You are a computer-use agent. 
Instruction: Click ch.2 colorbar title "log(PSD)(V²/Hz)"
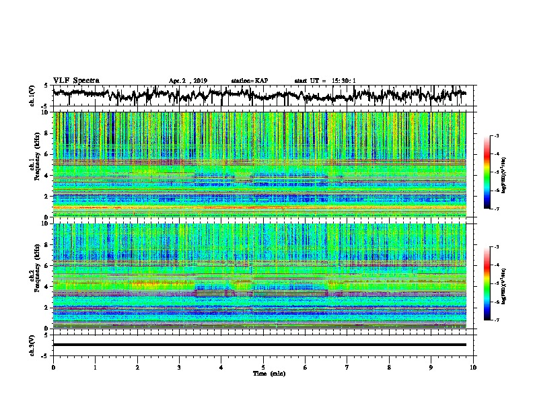click(x=504, y=286)
